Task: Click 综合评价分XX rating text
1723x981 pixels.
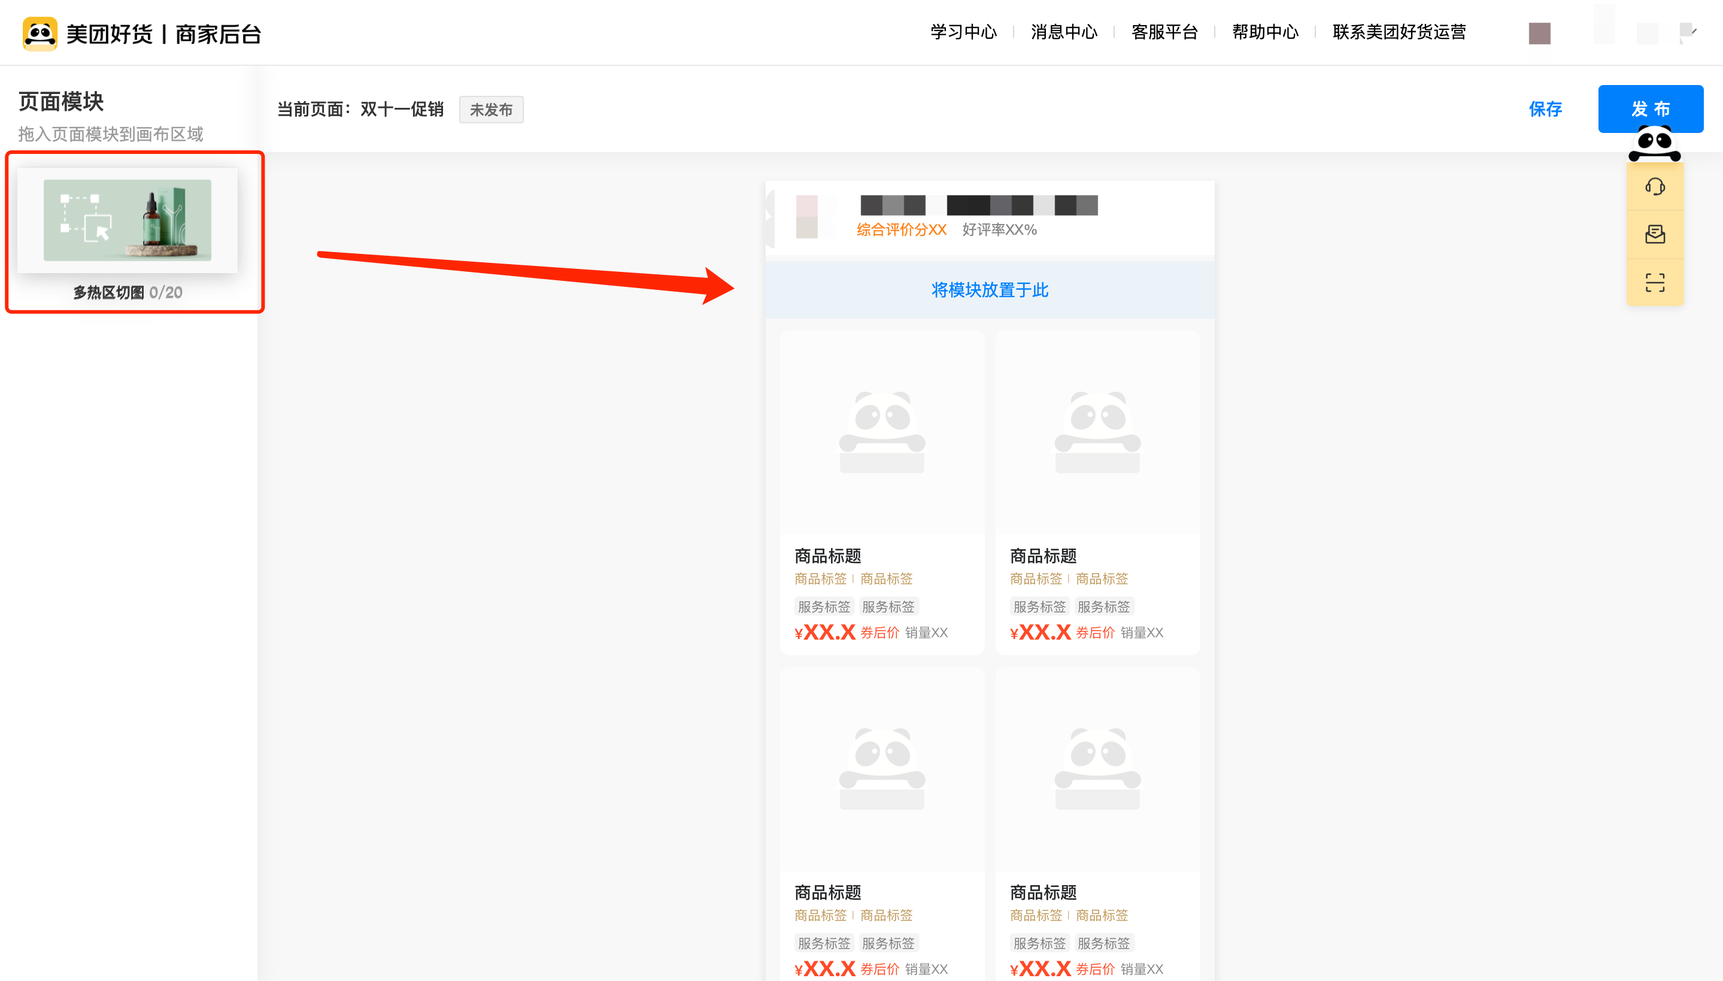Action: coord(901,230)
